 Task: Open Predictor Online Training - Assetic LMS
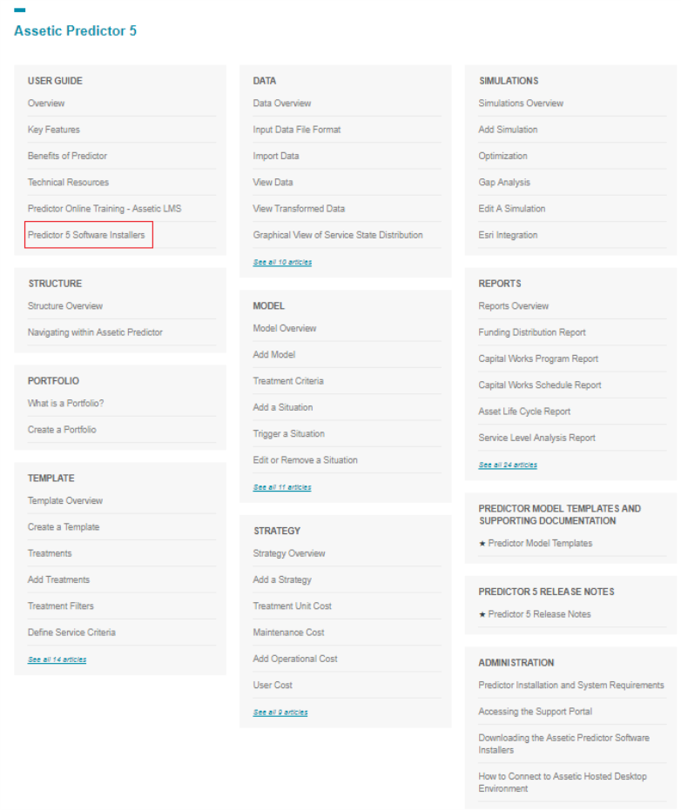[x=105, y=209]
